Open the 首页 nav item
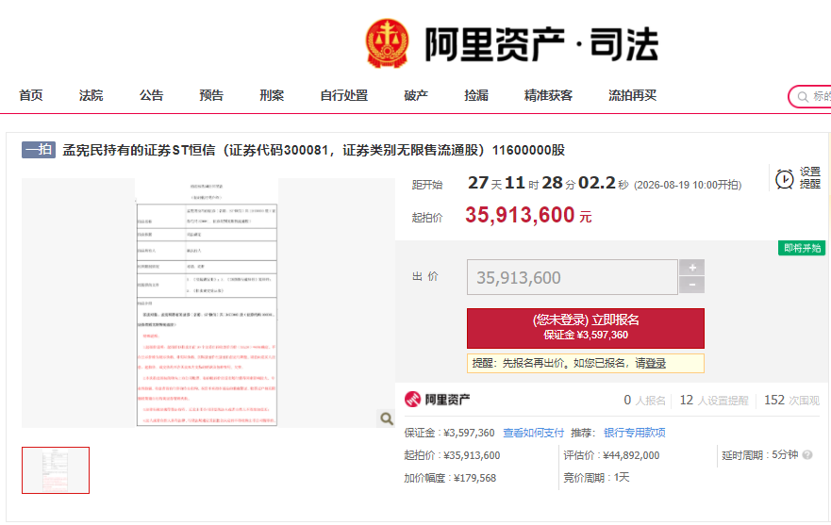 [31, 95]
